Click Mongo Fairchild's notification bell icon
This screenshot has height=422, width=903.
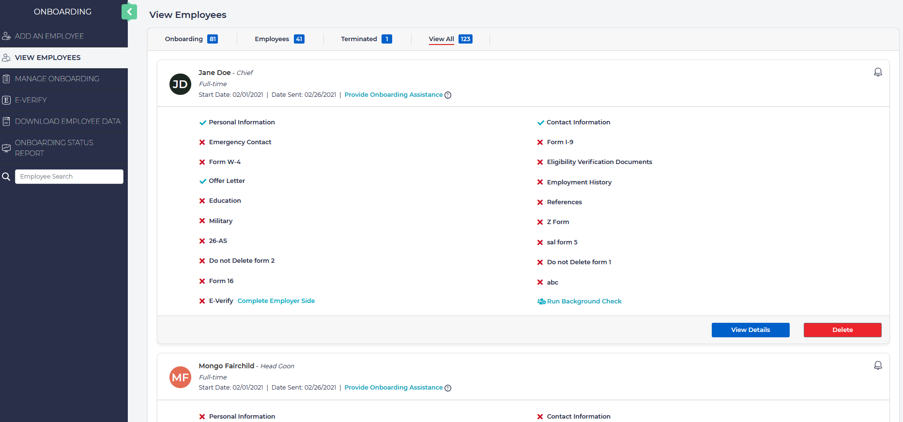[877, 365]
